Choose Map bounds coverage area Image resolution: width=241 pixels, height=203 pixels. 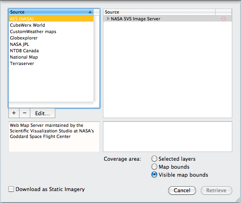point(154,167)
